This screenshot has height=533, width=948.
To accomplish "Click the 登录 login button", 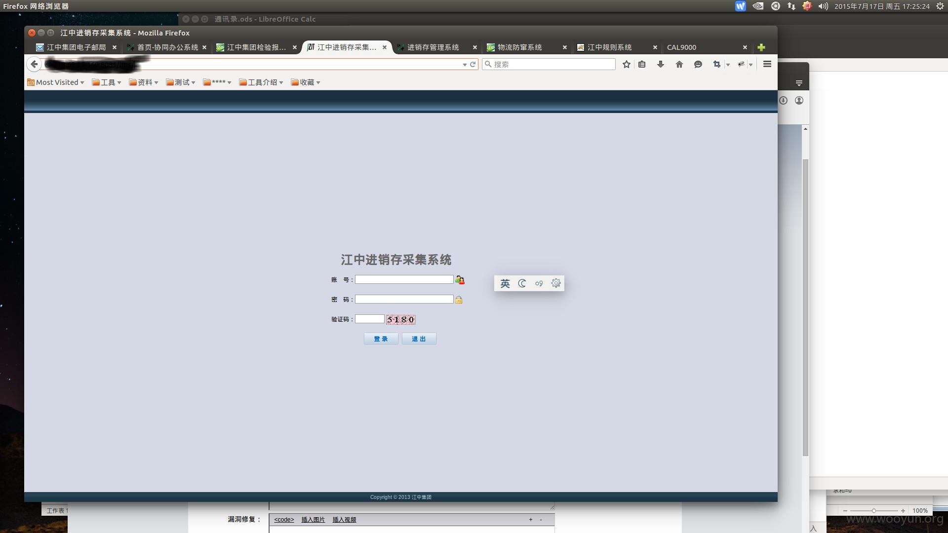I will 381,339.
